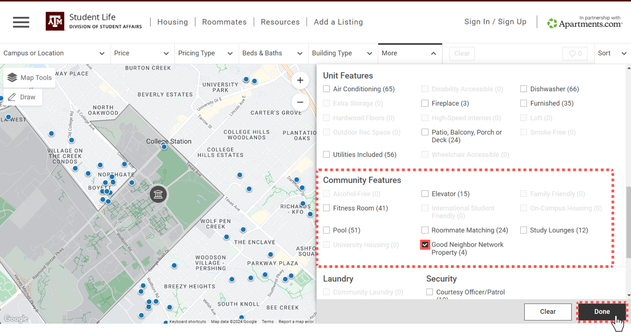631x332 pixels.
Task: Apply filters with the Done button
Action: tap(602, 312)
